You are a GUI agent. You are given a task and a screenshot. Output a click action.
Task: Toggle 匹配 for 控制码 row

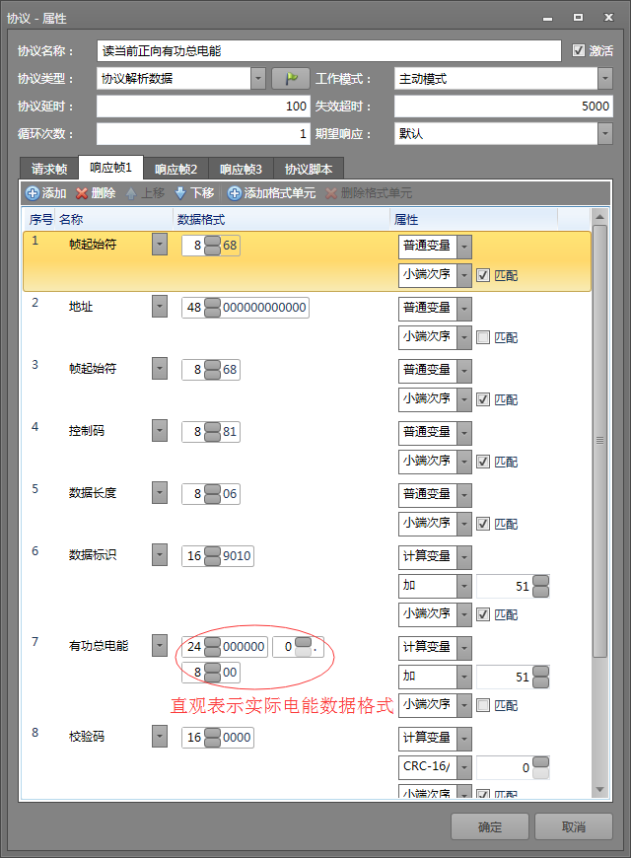point(483,462)
